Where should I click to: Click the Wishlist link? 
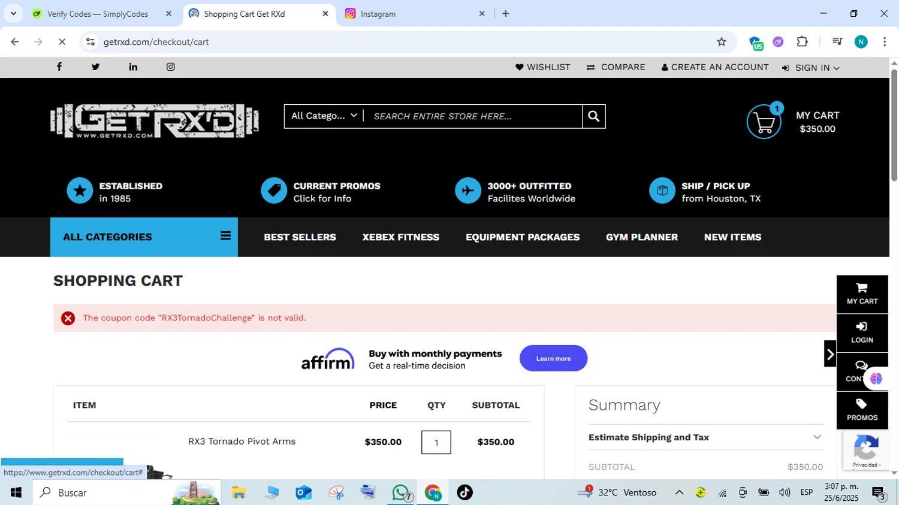(x=543, y=67)
